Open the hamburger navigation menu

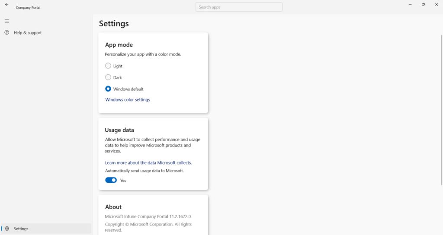pyautogui.click(x=6, y=21)
